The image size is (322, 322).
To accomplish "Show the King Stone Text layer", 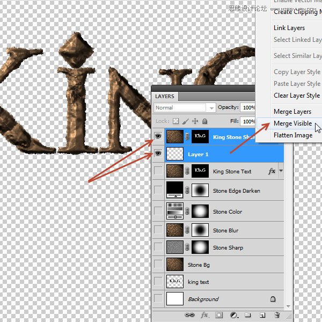I will (x=158, y=171).
